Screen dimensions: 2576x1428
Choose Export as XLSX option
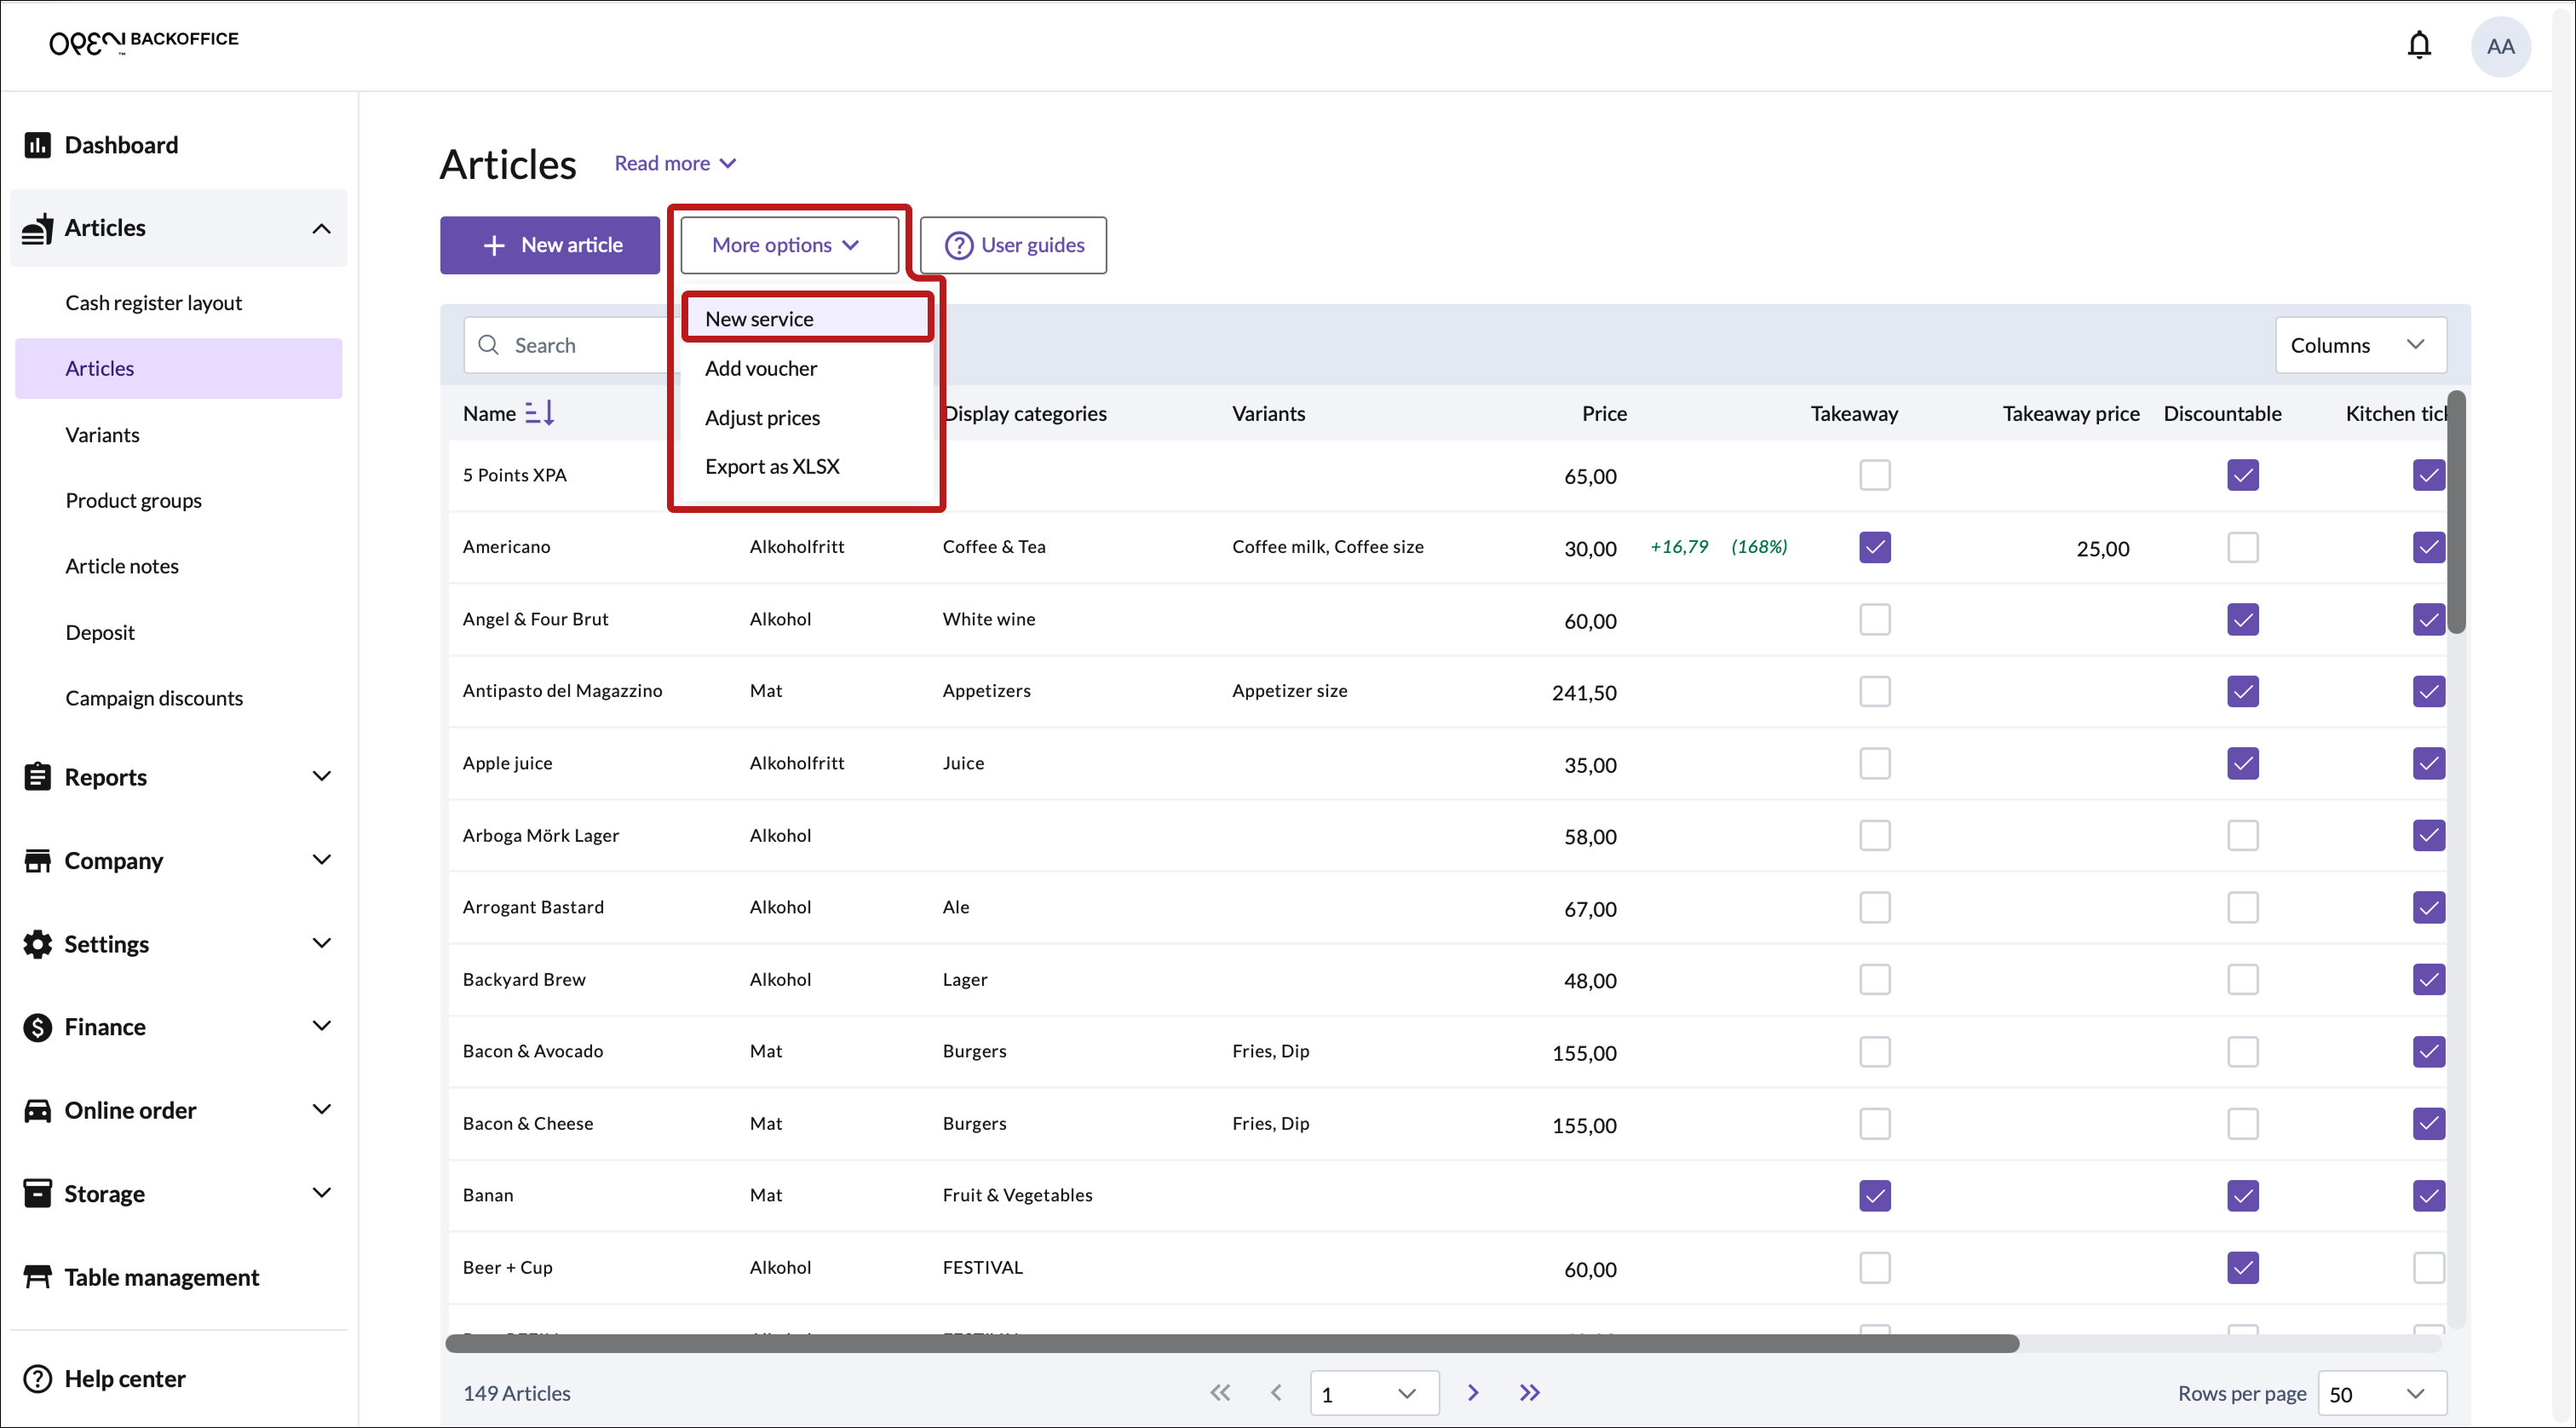pos(771,466)
